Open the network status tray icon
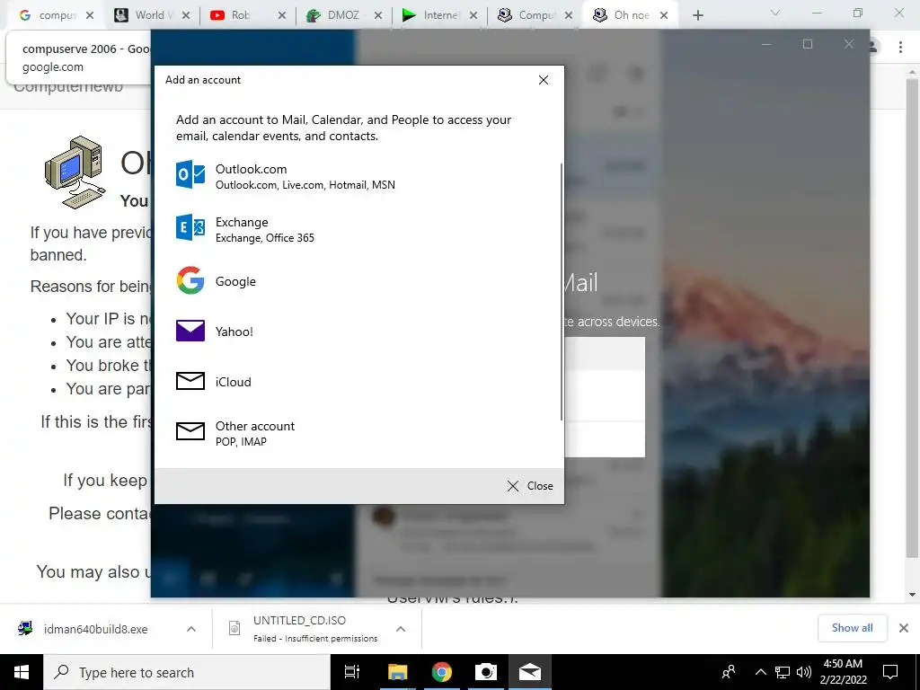The height and width of the screenshot is (690, 920). [x=783, y=672]
